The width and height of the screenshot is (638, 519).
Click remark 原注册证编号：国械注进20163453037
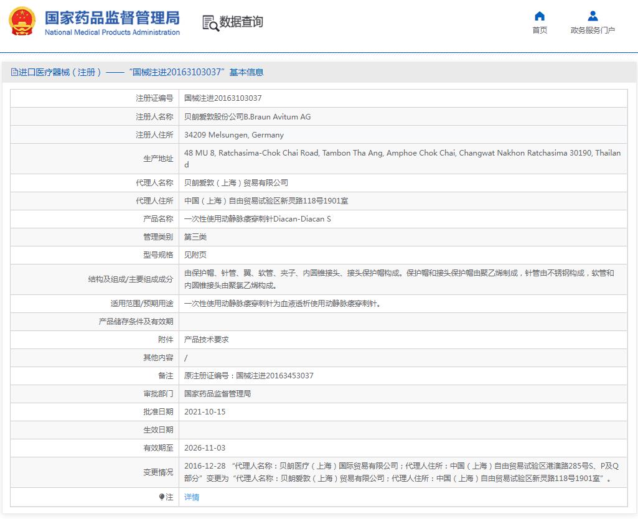248,376
